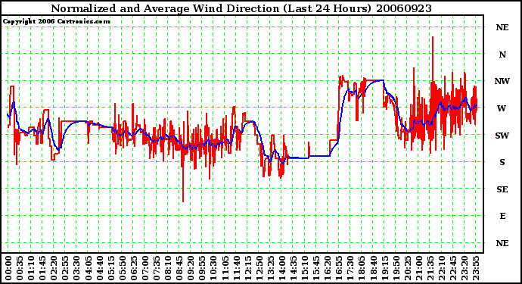522x284 pixels.
Task: Click the bottom NE direction label
Action: click(x=502, y=243)
